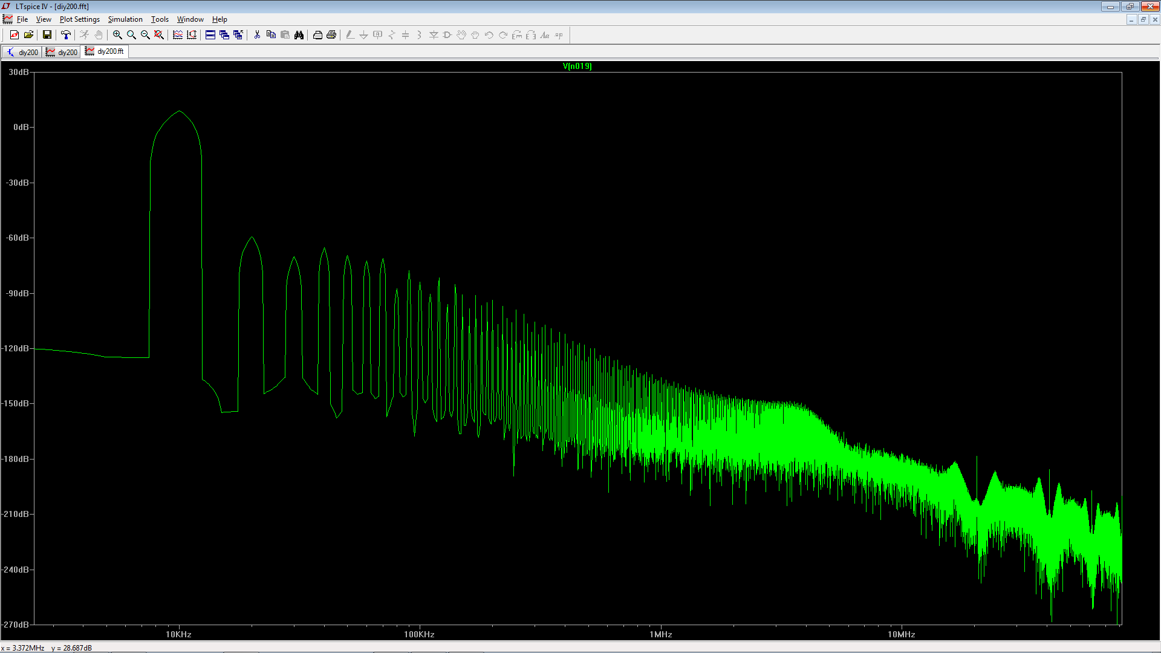Open the Window menu

[190, 19]
